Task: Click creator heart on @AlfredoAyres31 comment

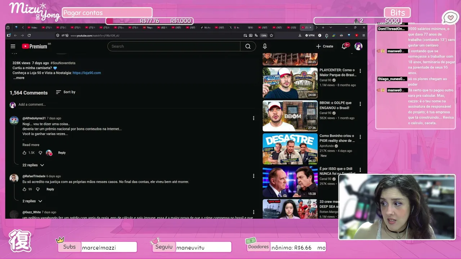Action: point(49,153)
